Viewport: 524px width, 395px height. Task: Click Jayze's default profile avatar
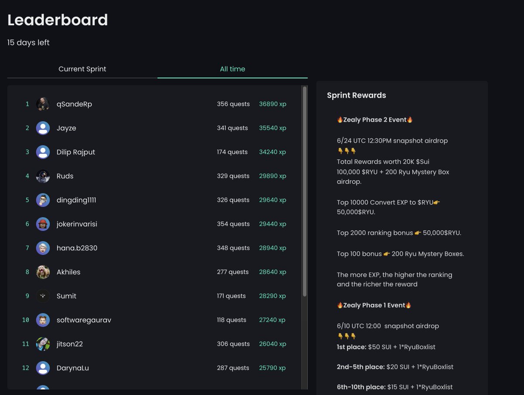click(x=43, y=128)
